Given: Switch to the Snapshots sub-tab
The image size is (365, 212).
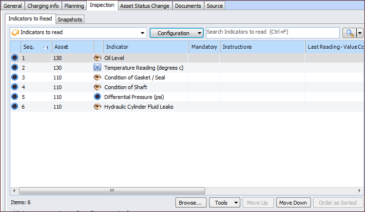Looking at the screenshot, I should tap(70, 19).
